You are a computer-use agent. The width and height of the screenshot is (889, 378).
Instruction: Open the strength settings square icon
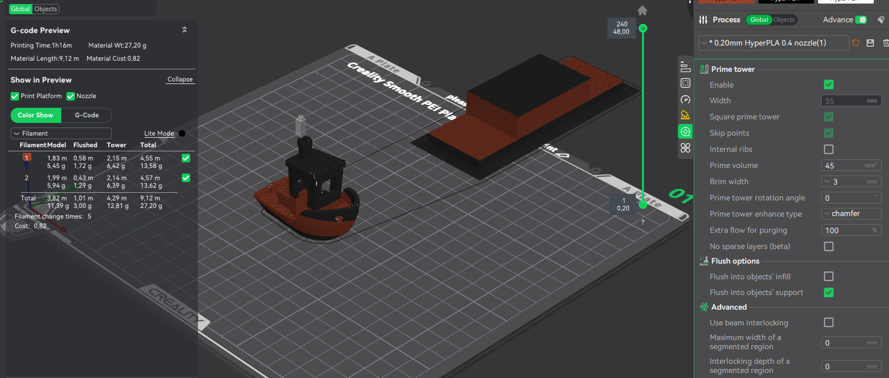pos(685,83)
